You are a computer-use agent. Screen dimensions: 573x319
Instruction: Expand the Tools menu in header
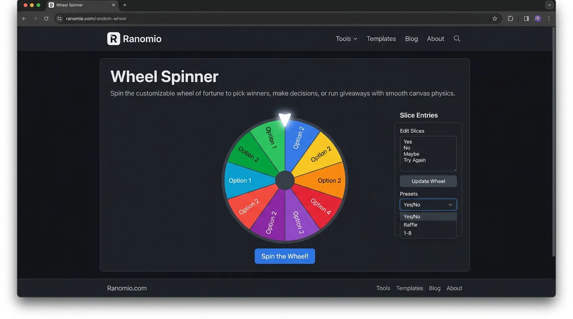pos(346,39)
